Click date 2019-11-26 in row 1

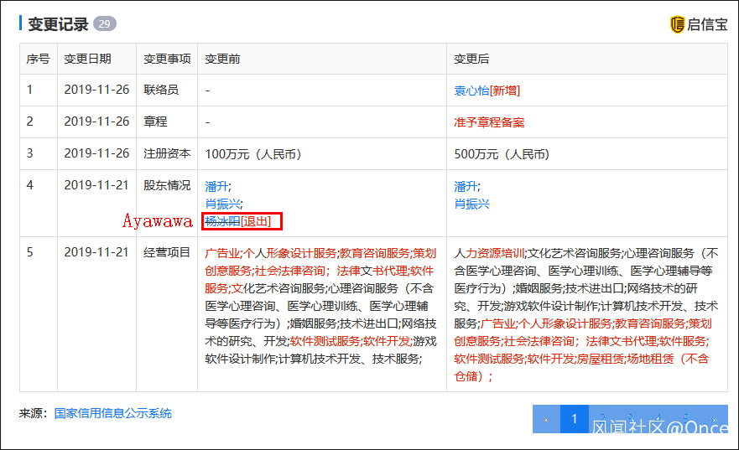pos(96,90)
